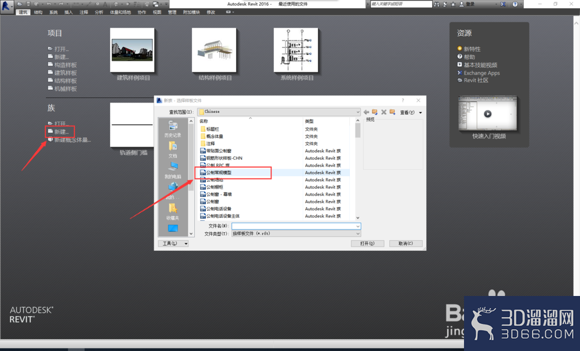This screenshot has height=351, width=580.
Task: Click the Help question mark icon in title bar
Action: (515, 4)
